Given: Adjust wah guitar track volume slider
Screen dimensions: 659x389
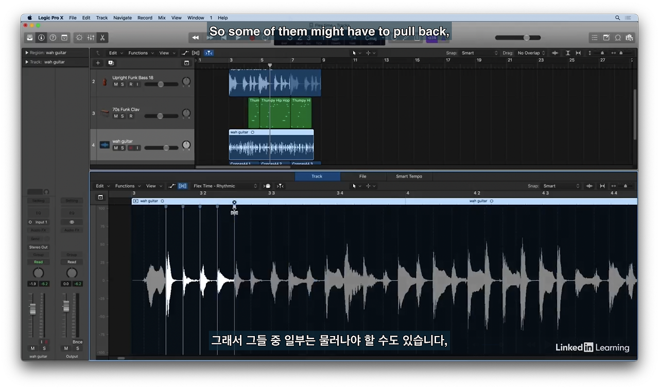Looking at the screenshot, I should point(161,148).
